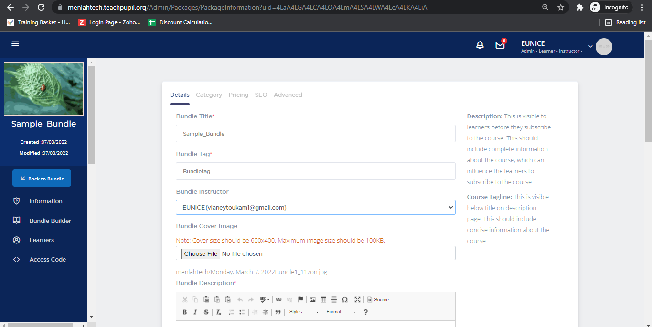Open the mail inbox icon

pos(500,45)
